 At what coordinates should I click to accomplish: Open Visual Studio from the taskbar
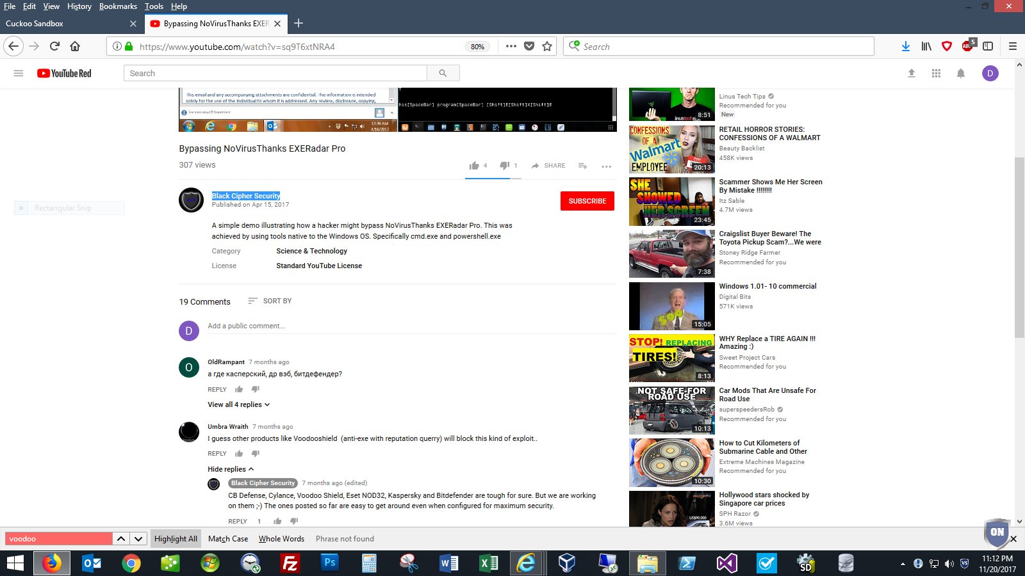pos(726,563)
